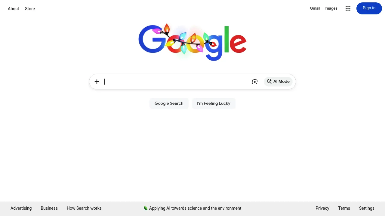The image size is (385, 216).
Task: Go to the About page
Action: pyautogui.click(x=13, y=9)
